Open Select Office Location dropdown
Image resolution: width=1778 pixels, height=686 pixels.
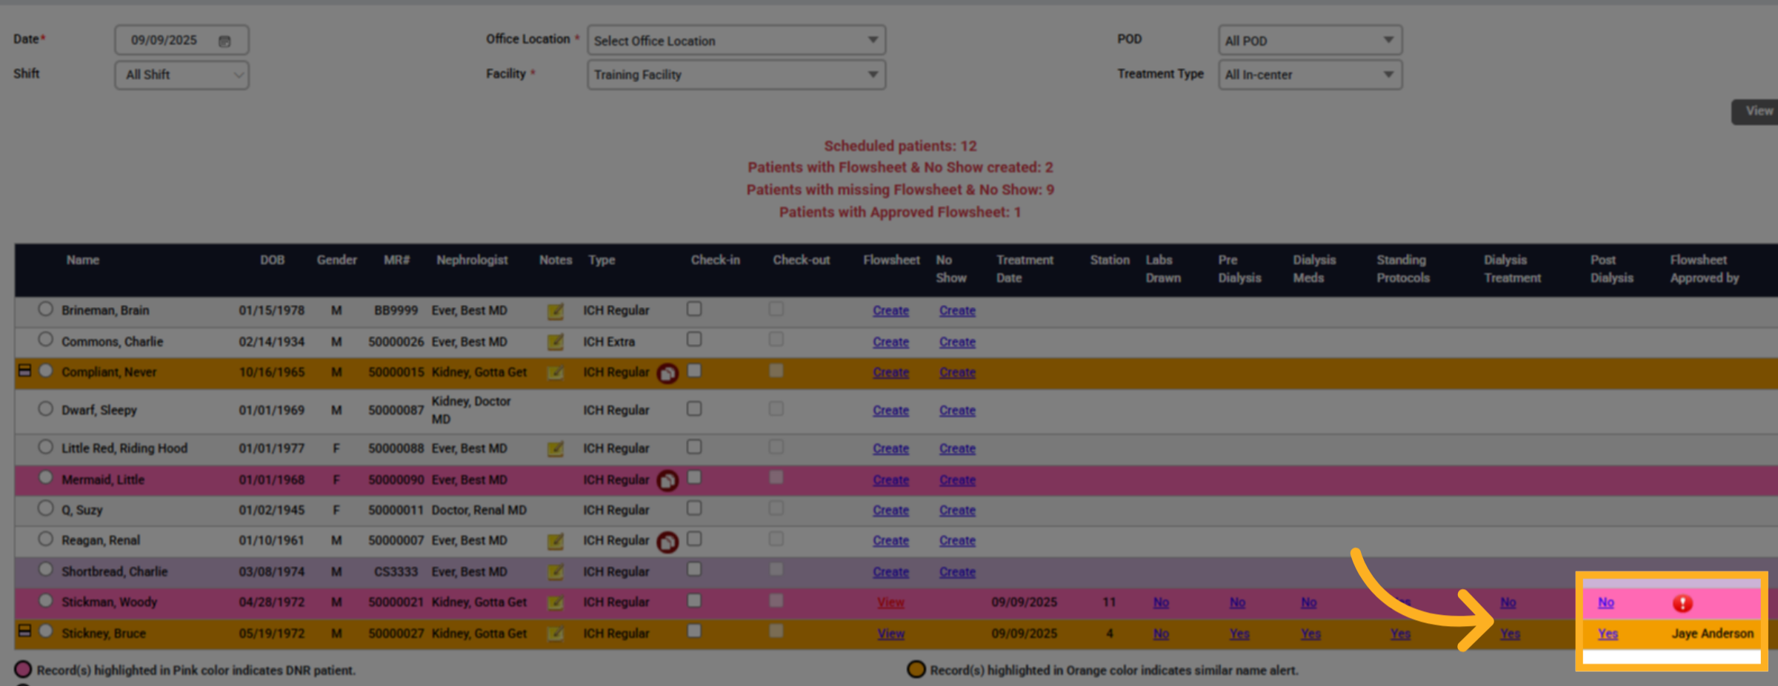(x=736, y=40)
